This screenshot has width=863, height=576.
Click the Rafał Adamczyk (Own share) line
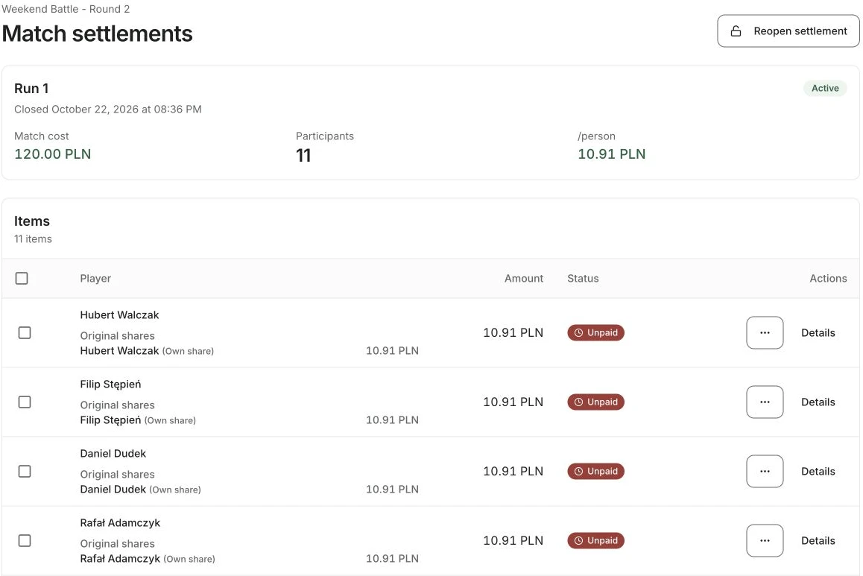[148, 559]
